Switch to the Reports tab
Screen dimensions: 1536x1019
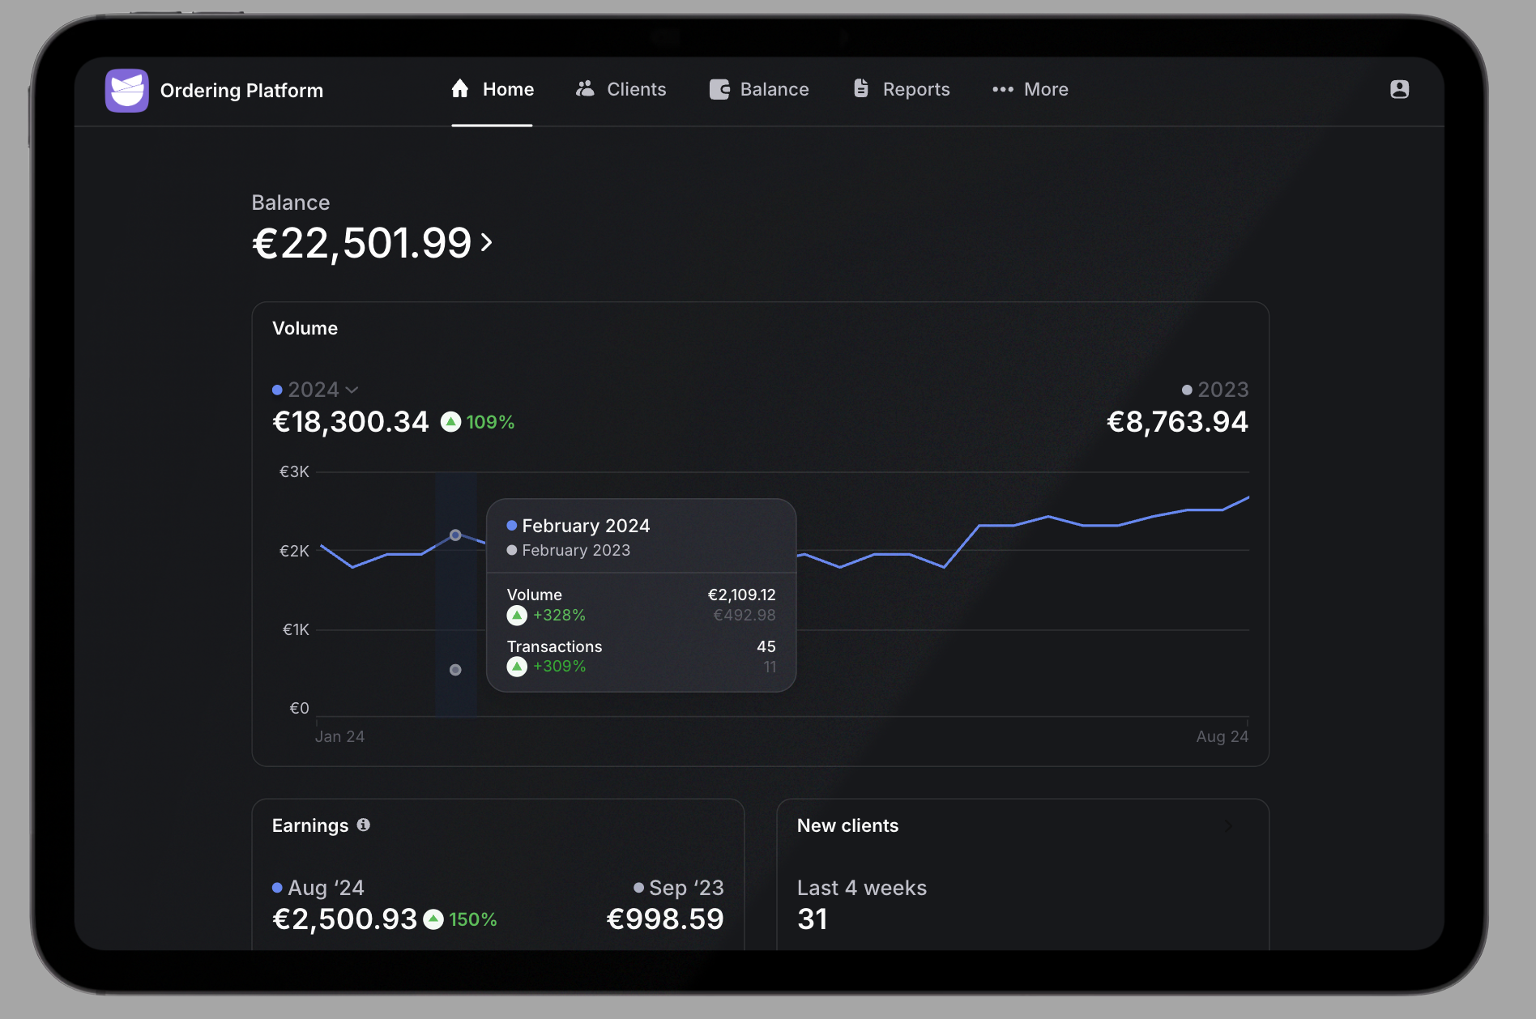pyautogui.click(x=915, y=89)
